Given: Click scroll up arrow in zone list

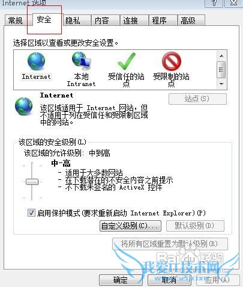Looking at the screenshot, I should [221, 56].
